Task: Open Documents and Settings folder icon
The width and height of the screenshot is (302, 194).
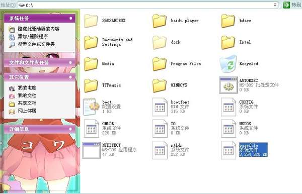Action: [x=91, y=42]
